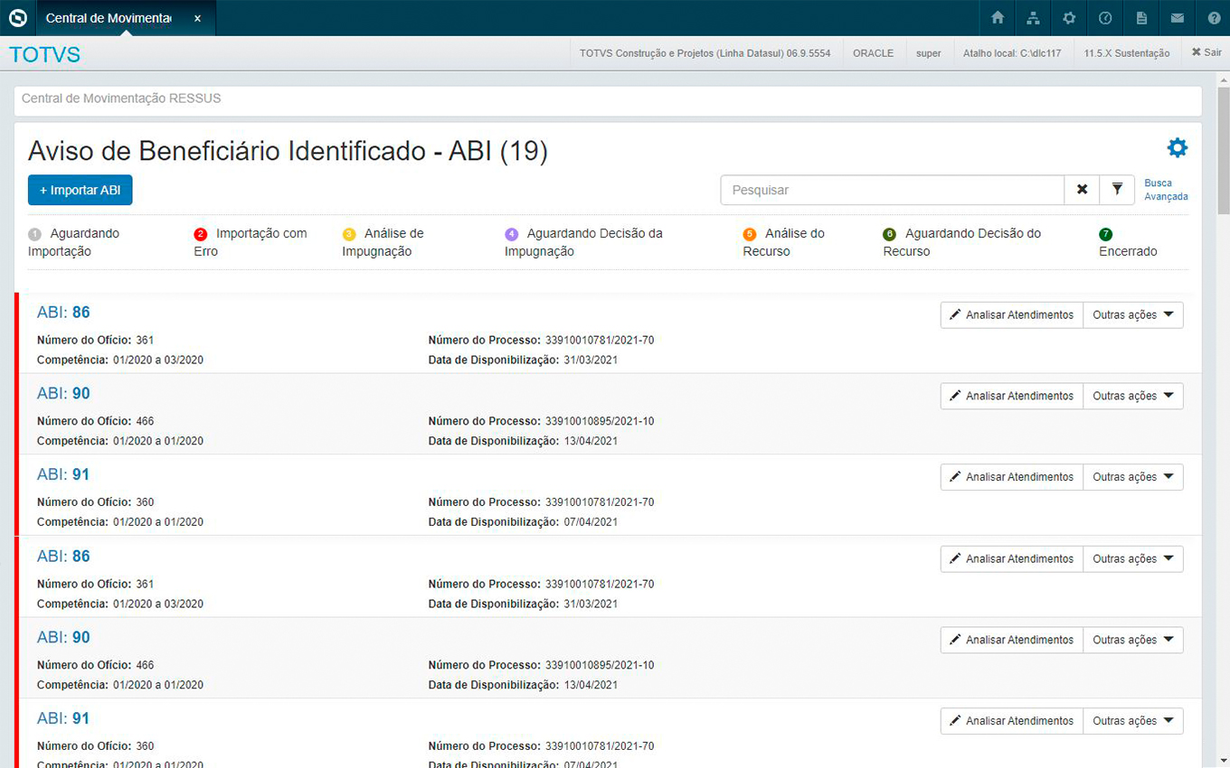Expand Outras ações for first ABI 86
1230x768 pixels.
[1132, 315]
